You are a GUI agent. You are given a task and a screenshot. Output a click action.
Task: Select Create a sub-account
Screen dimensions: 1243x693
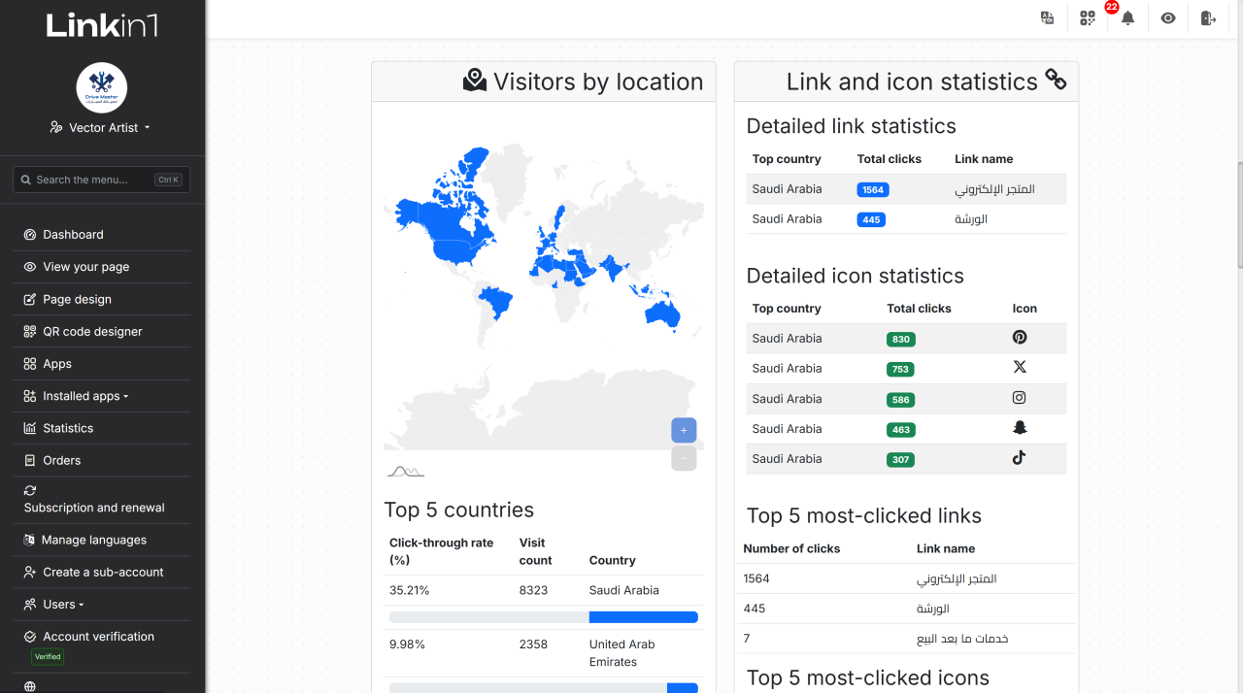103,572
